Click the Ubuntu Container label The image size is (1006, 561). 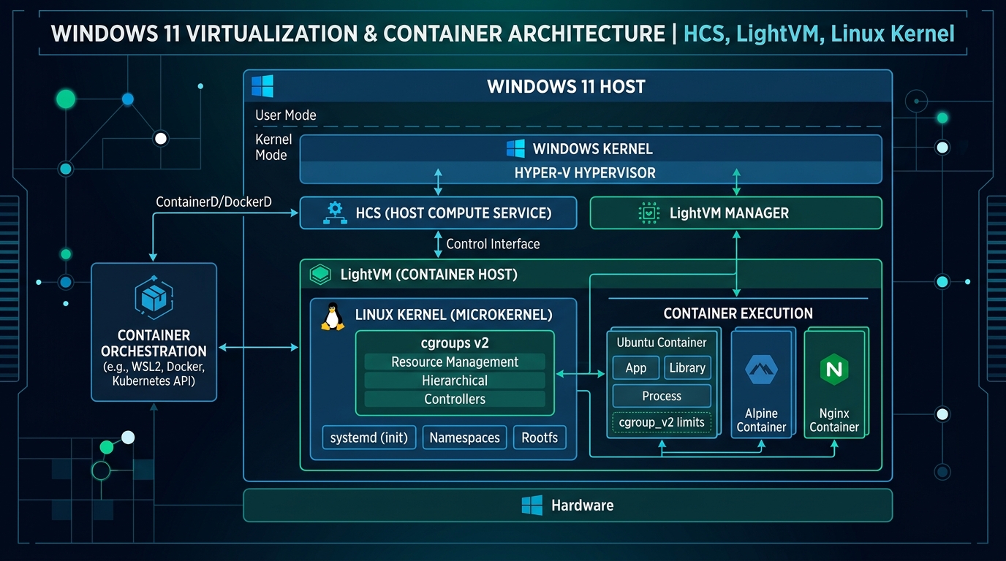[662, 342]
